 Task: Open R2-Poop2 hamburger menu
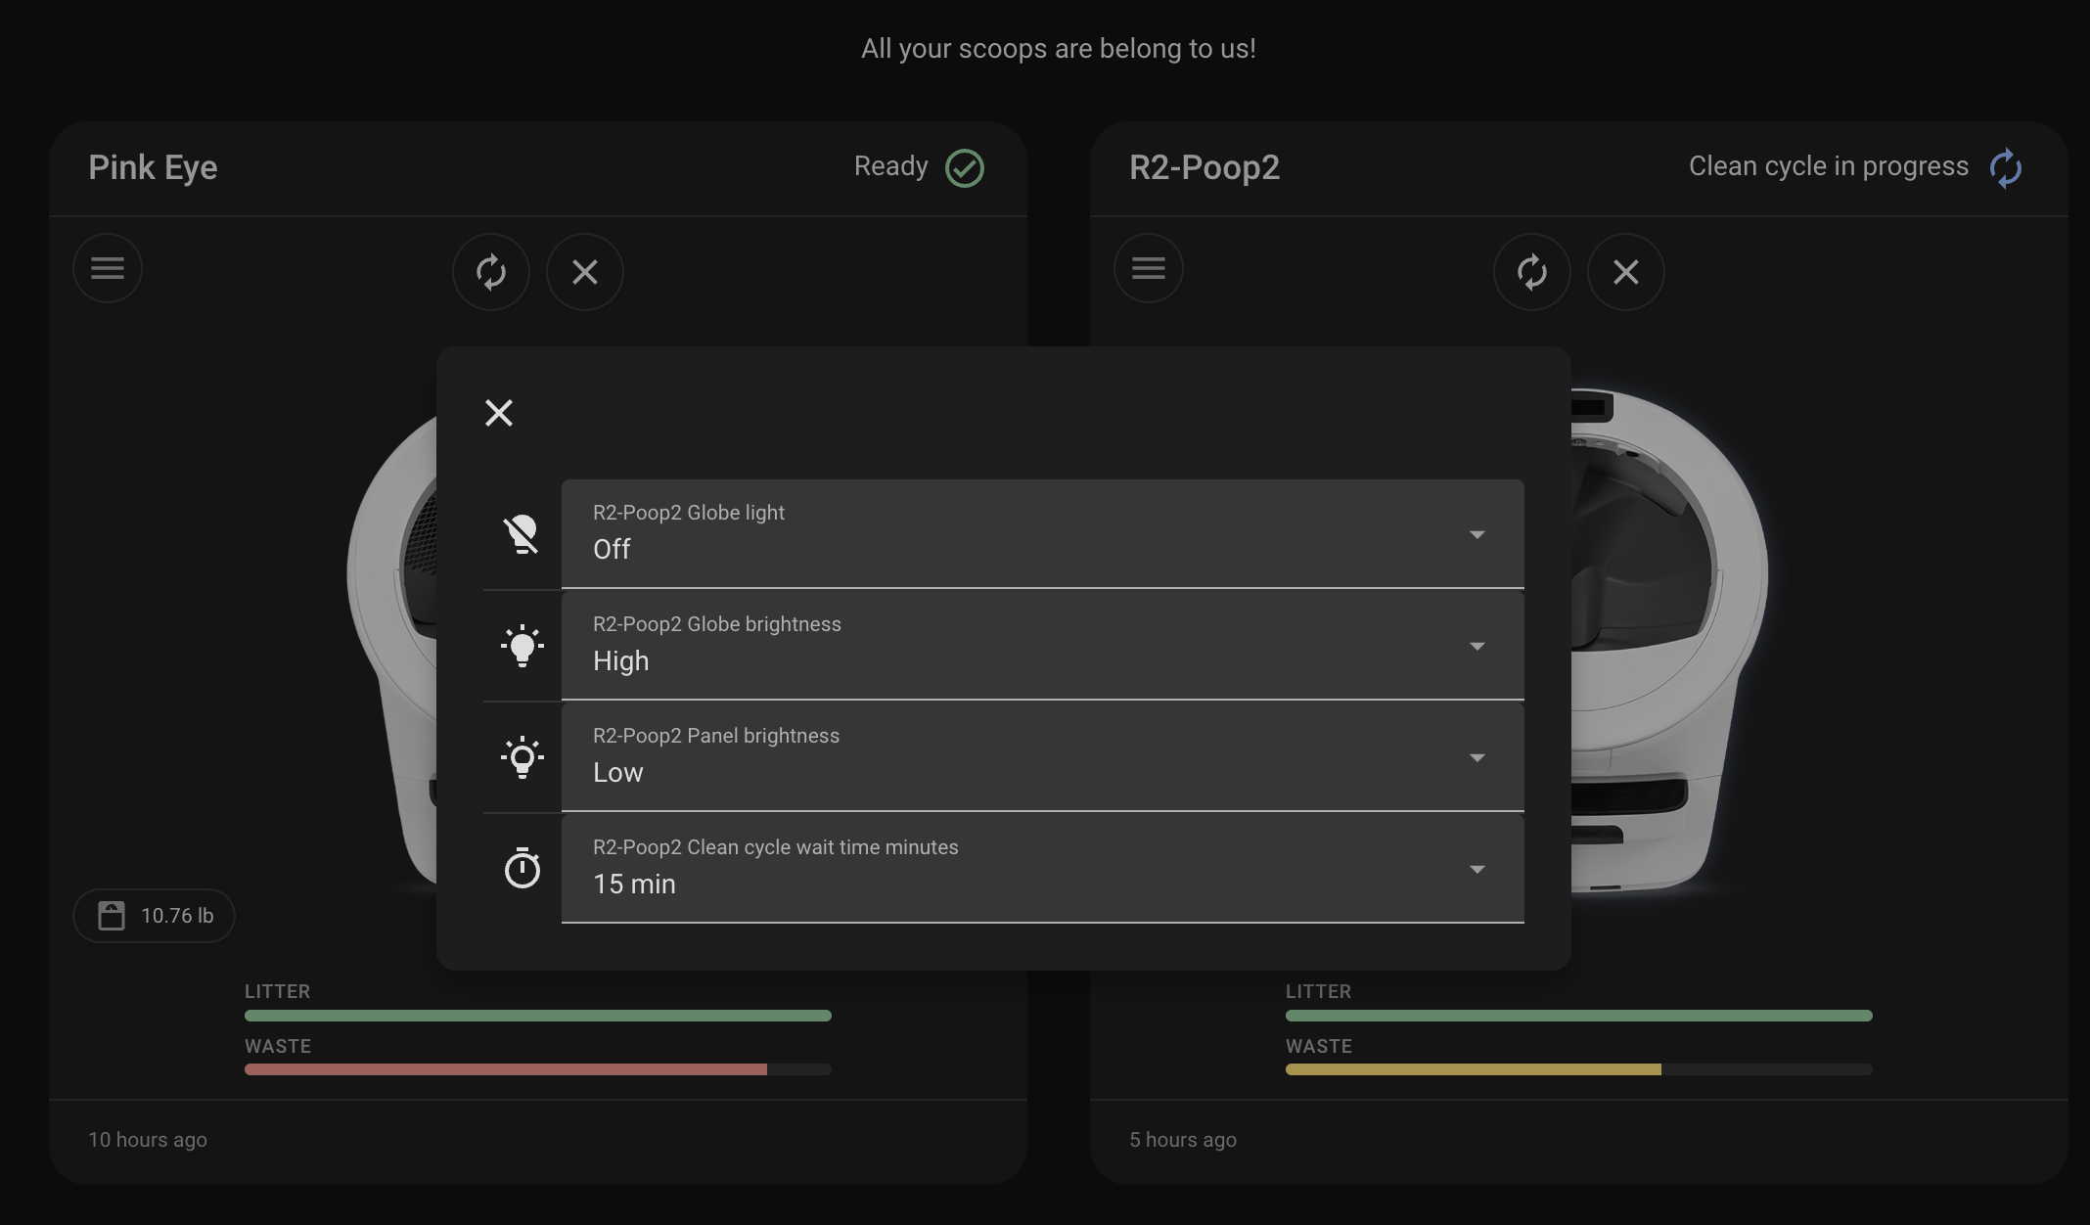click(x=1148, y=268)
